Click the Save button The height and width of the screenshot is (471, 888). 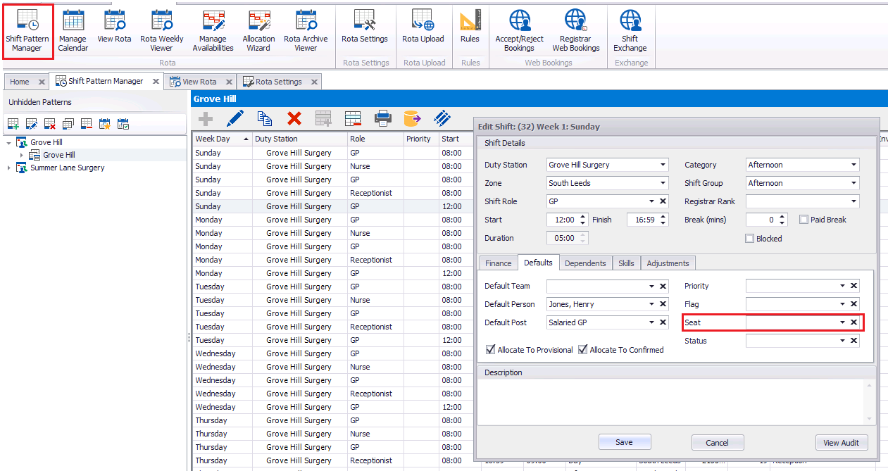624,442
